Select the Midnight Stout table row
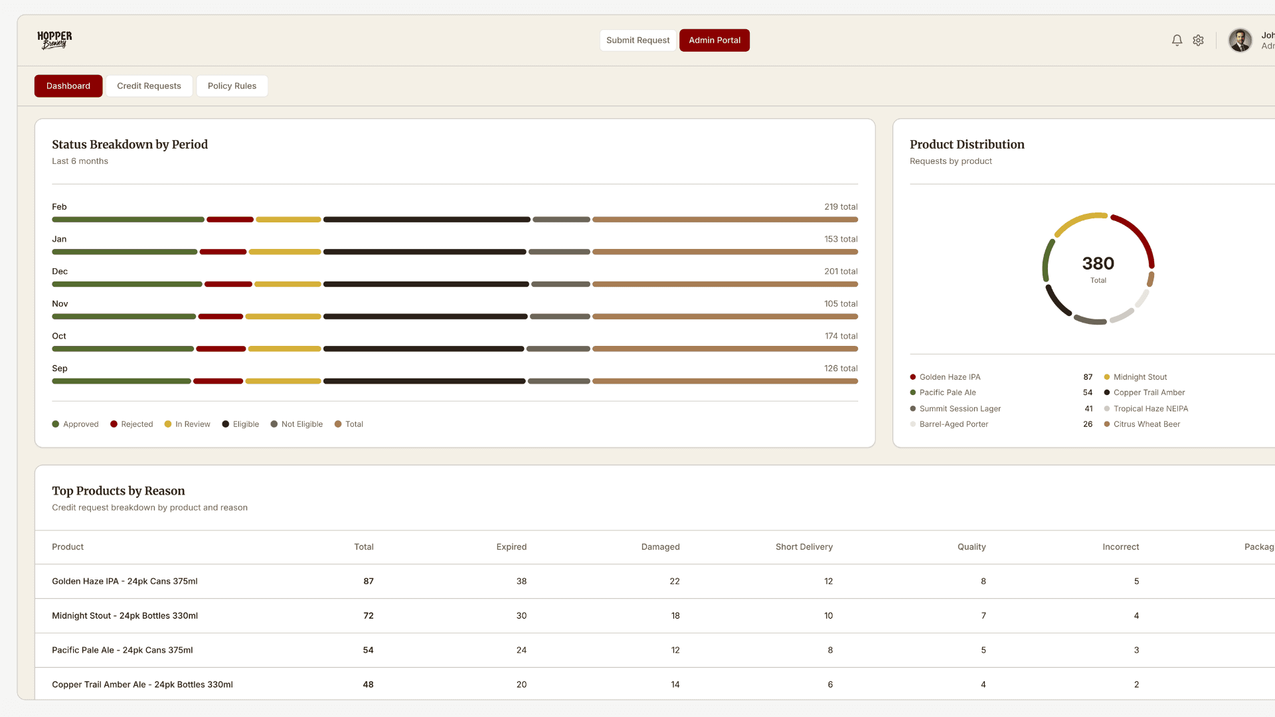The width and height of the screenshot is (1275, 717). click(x=125, y=616)
